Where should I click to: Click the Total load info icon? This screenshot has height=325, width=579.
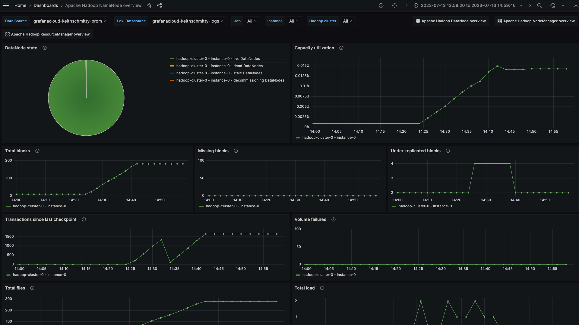click(x=322, y=288)
